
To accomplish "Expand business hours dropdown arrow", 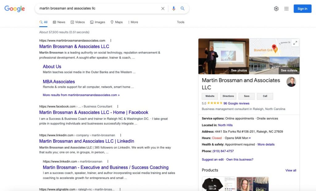I will click(x=250, y=138).
